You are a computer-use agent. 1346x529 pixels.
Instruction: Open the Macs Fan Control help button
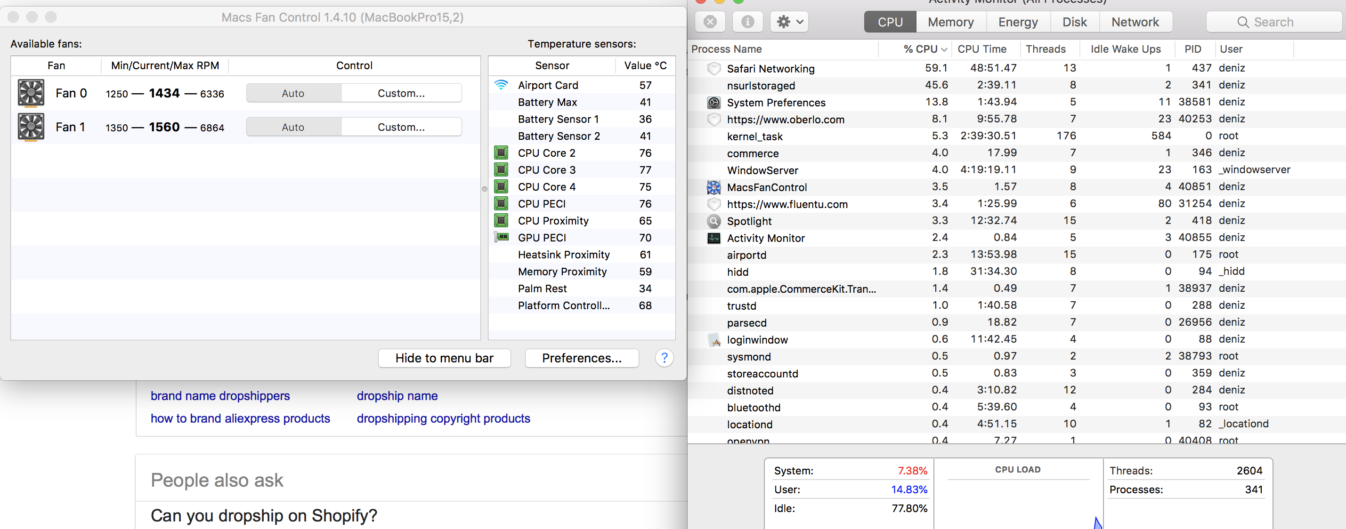click(x=664, y=358)
